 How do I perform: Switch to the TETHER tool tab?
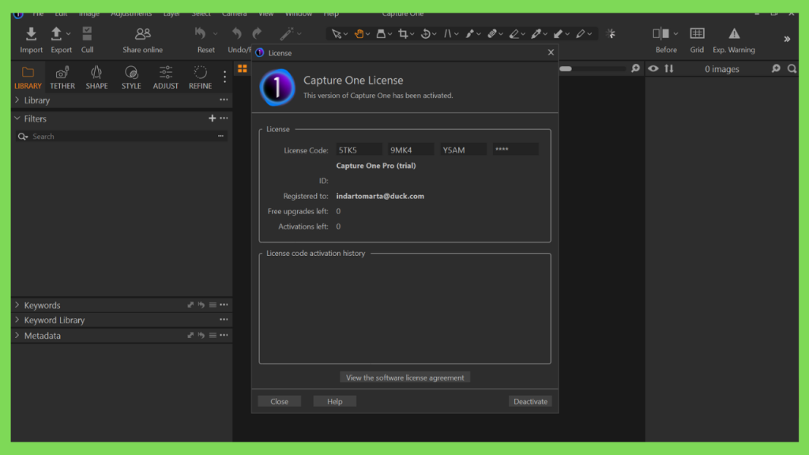(62, 77)
